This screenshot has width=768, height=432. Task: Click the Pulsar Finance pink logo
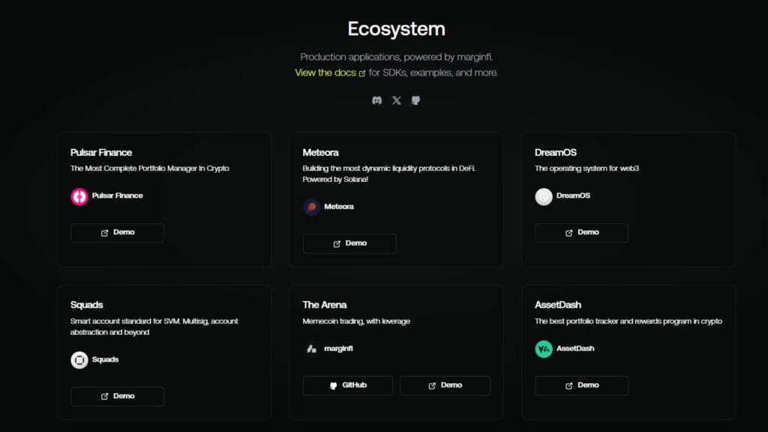point(79,196)
